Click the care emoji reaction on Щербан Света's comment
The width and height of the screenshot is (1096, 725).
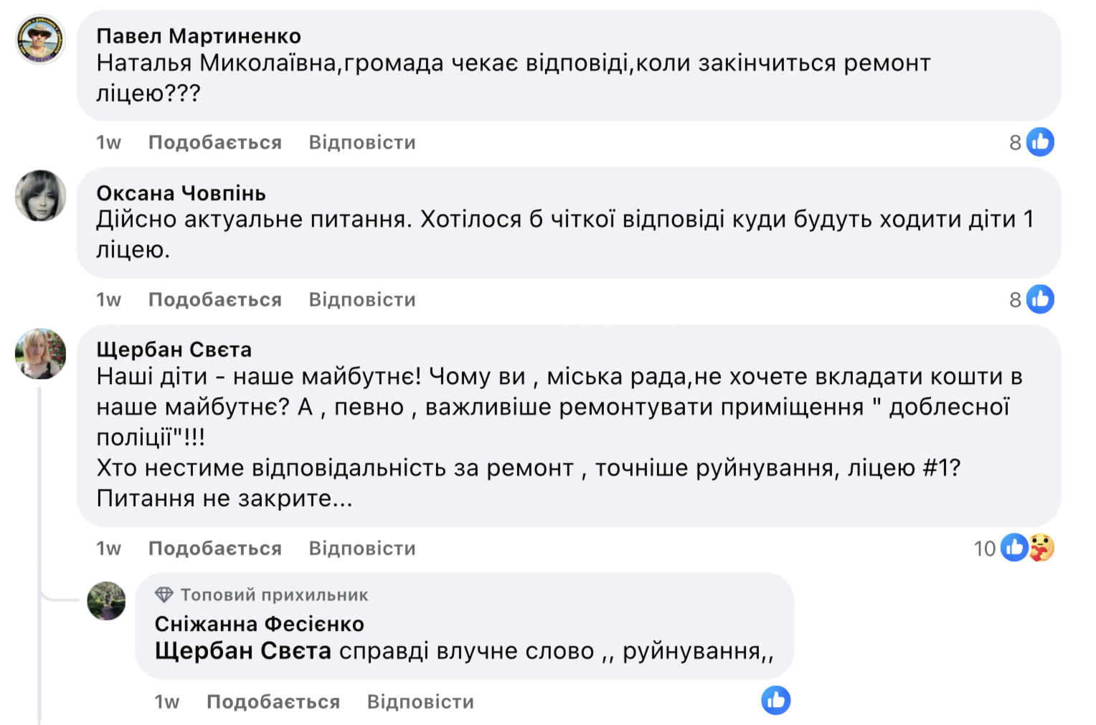click(x=1041, y=548)
